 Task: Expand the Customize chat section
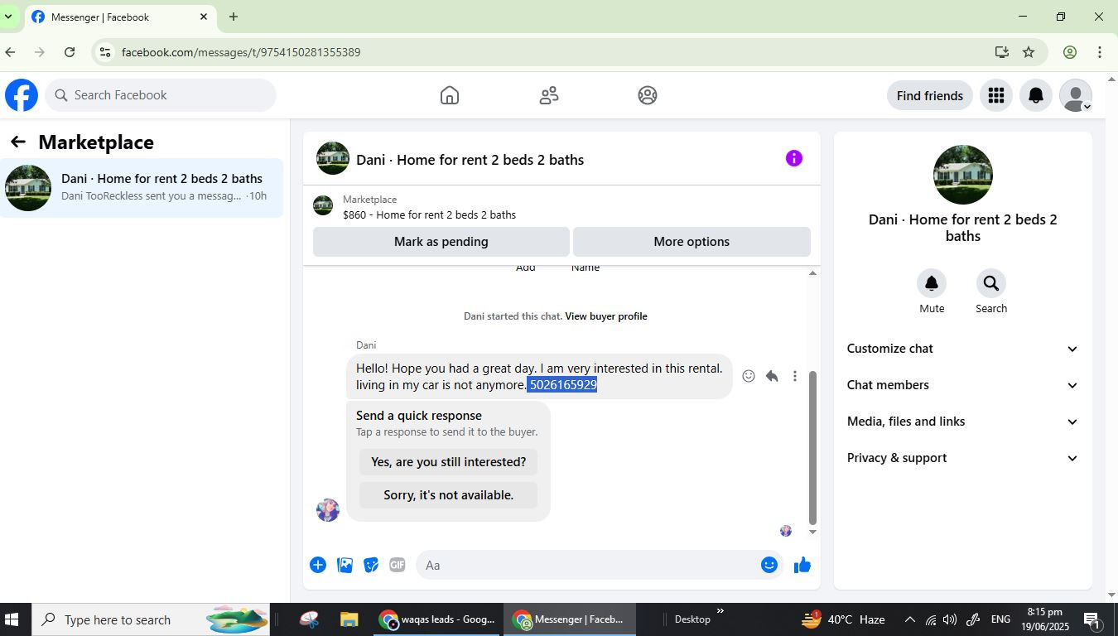[x=962, y=349]
